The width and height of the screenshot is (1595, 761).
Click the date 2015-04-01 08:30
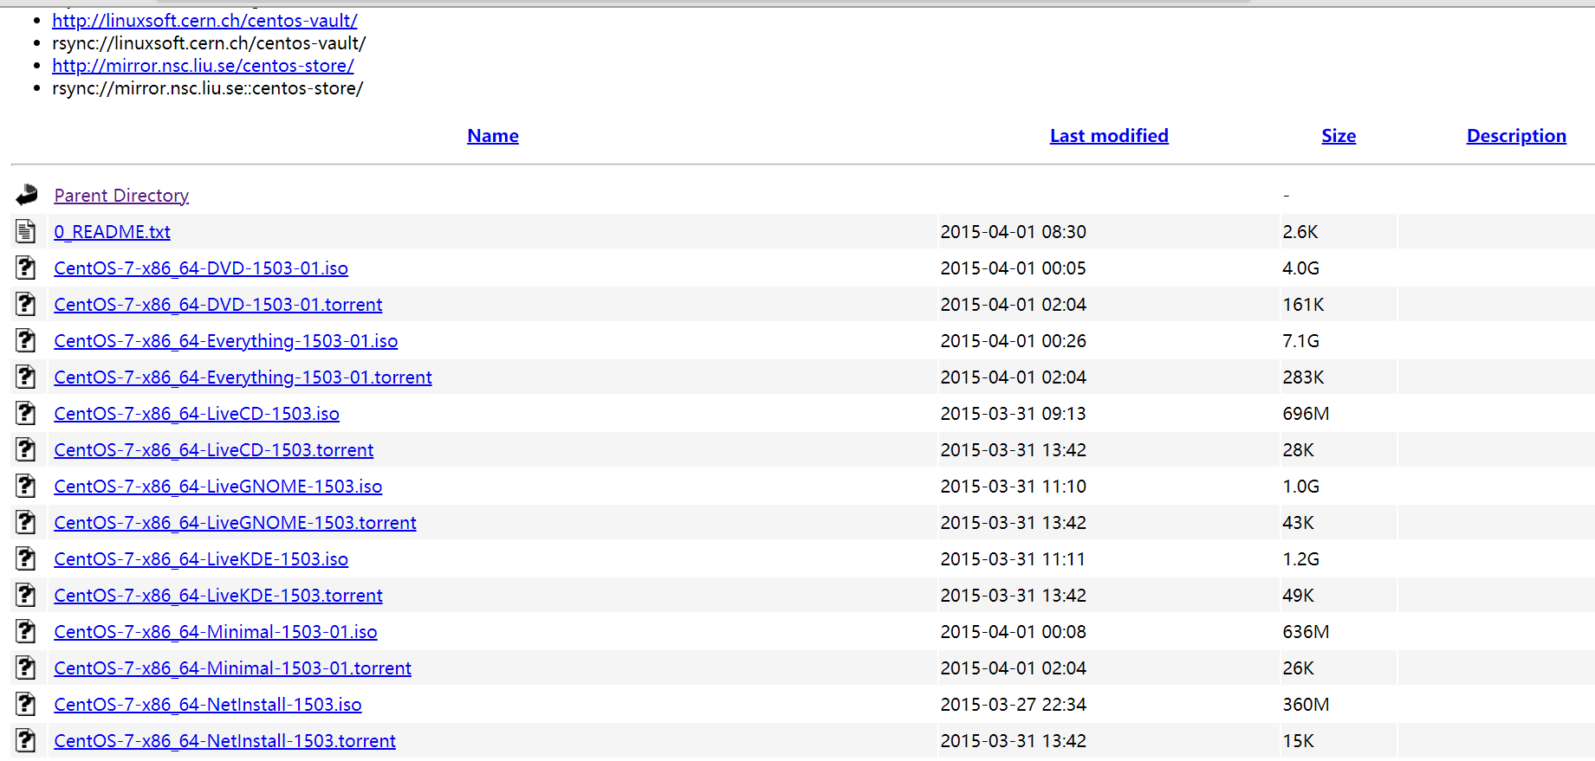[x=1013, y=232]
